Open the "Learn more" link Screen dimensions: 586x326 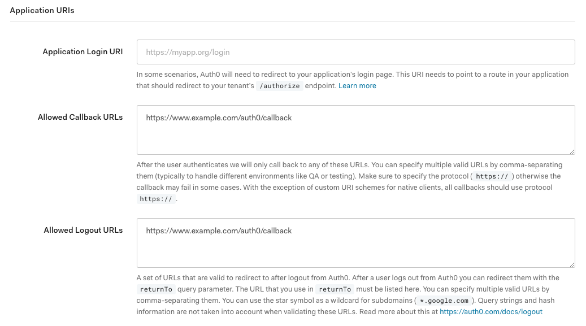357,85
